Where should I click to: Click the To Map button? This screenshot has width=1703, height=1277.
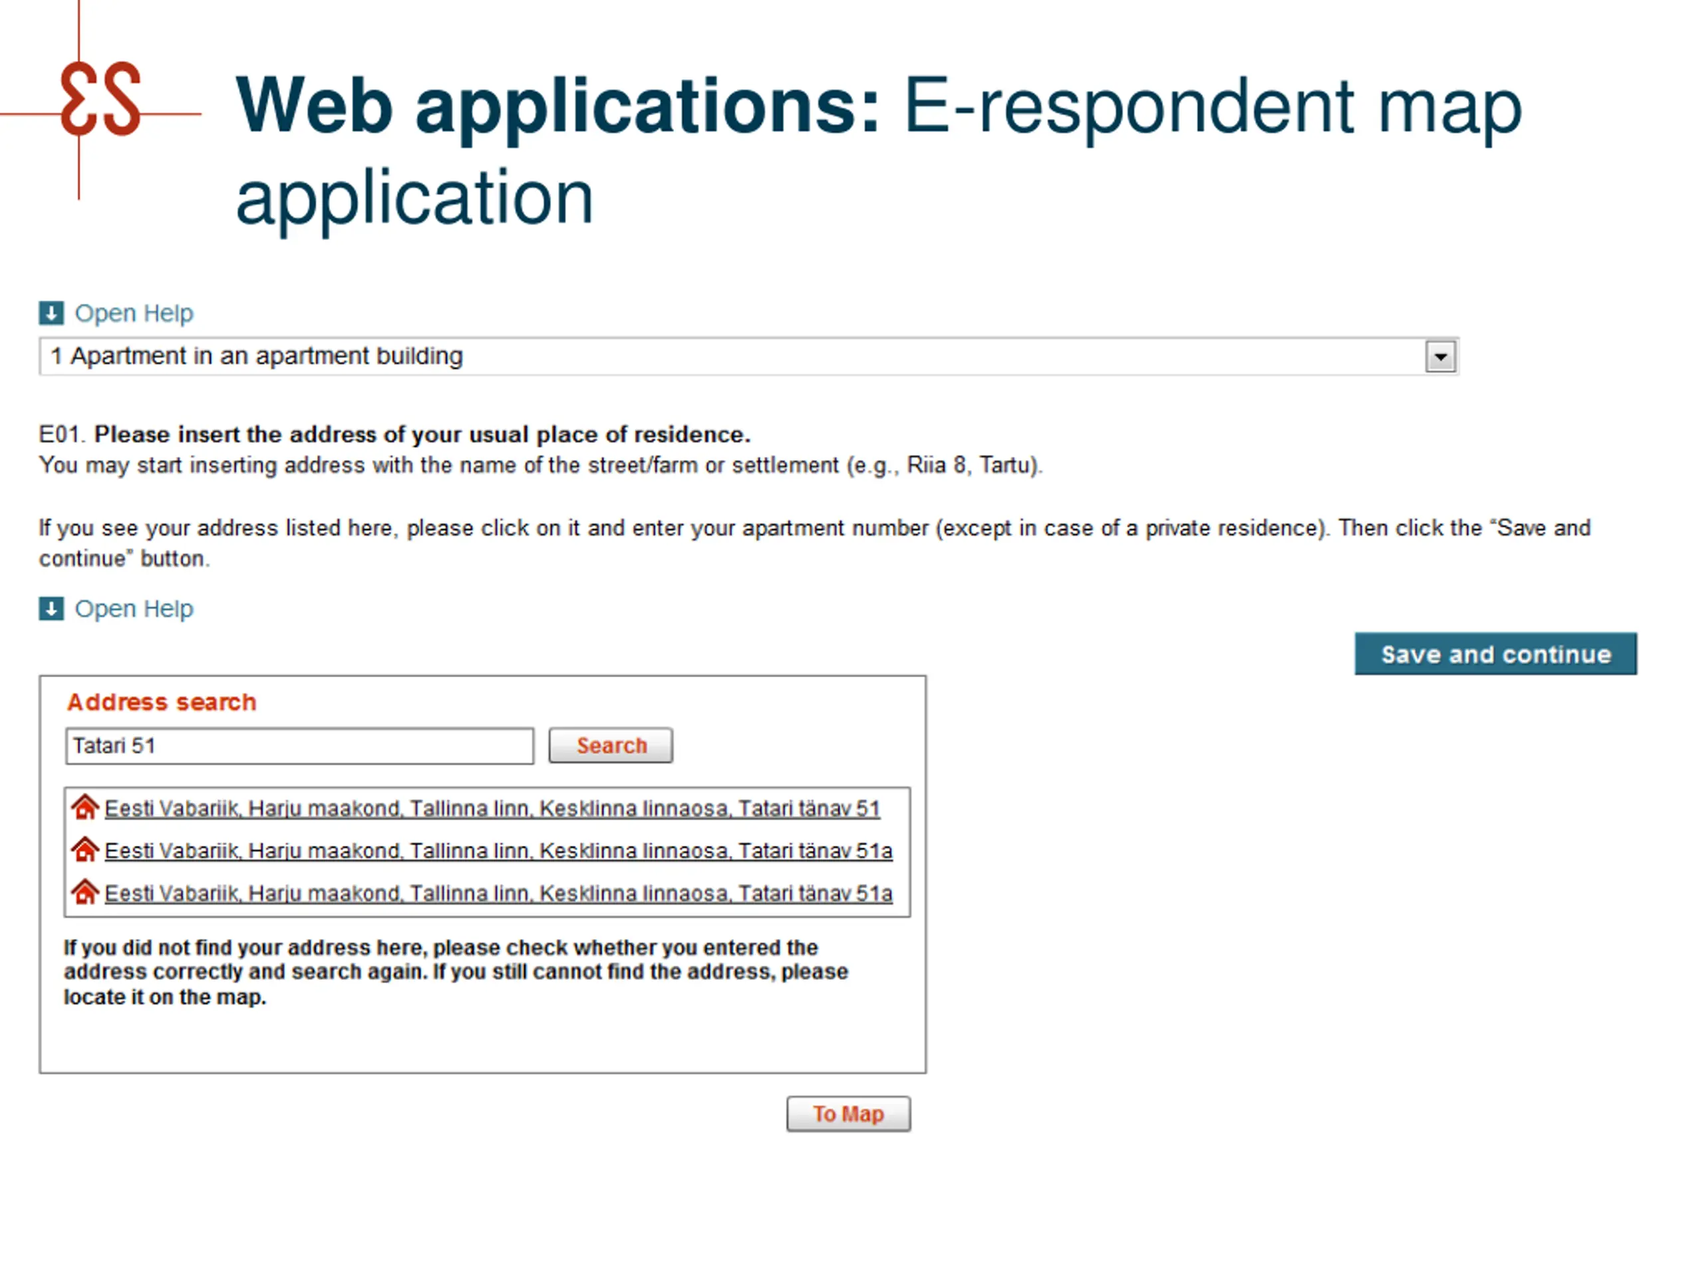coord(848,1114)
